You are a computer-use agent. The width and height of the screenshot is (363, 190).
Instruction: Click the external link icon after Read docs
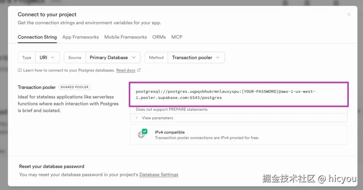click(139, 70)
